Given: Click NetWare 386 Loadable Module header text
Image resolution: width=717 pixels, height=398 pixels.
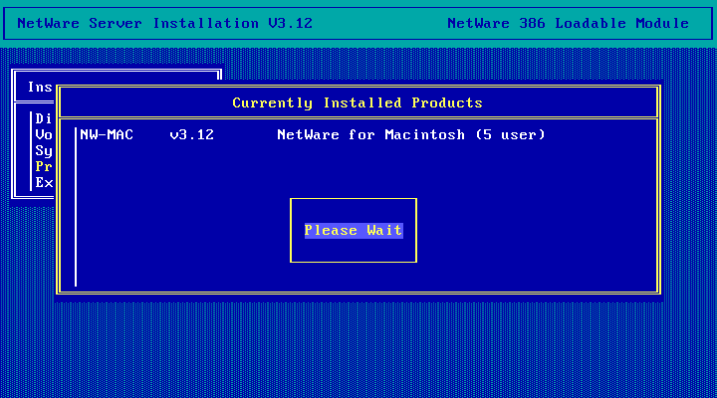Looking at the screenshot, I should pos(568,23).
